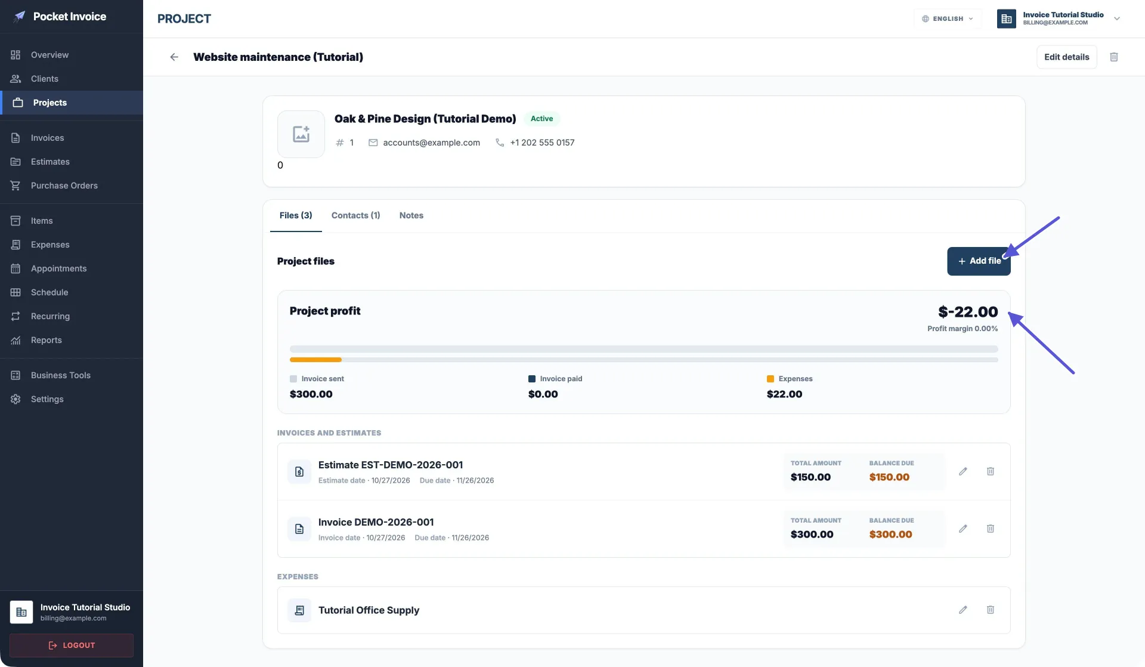Click the company building icon in header
Viewport: 1145px width, 667px height.
pyautogui.click(x=1007, y=18)
